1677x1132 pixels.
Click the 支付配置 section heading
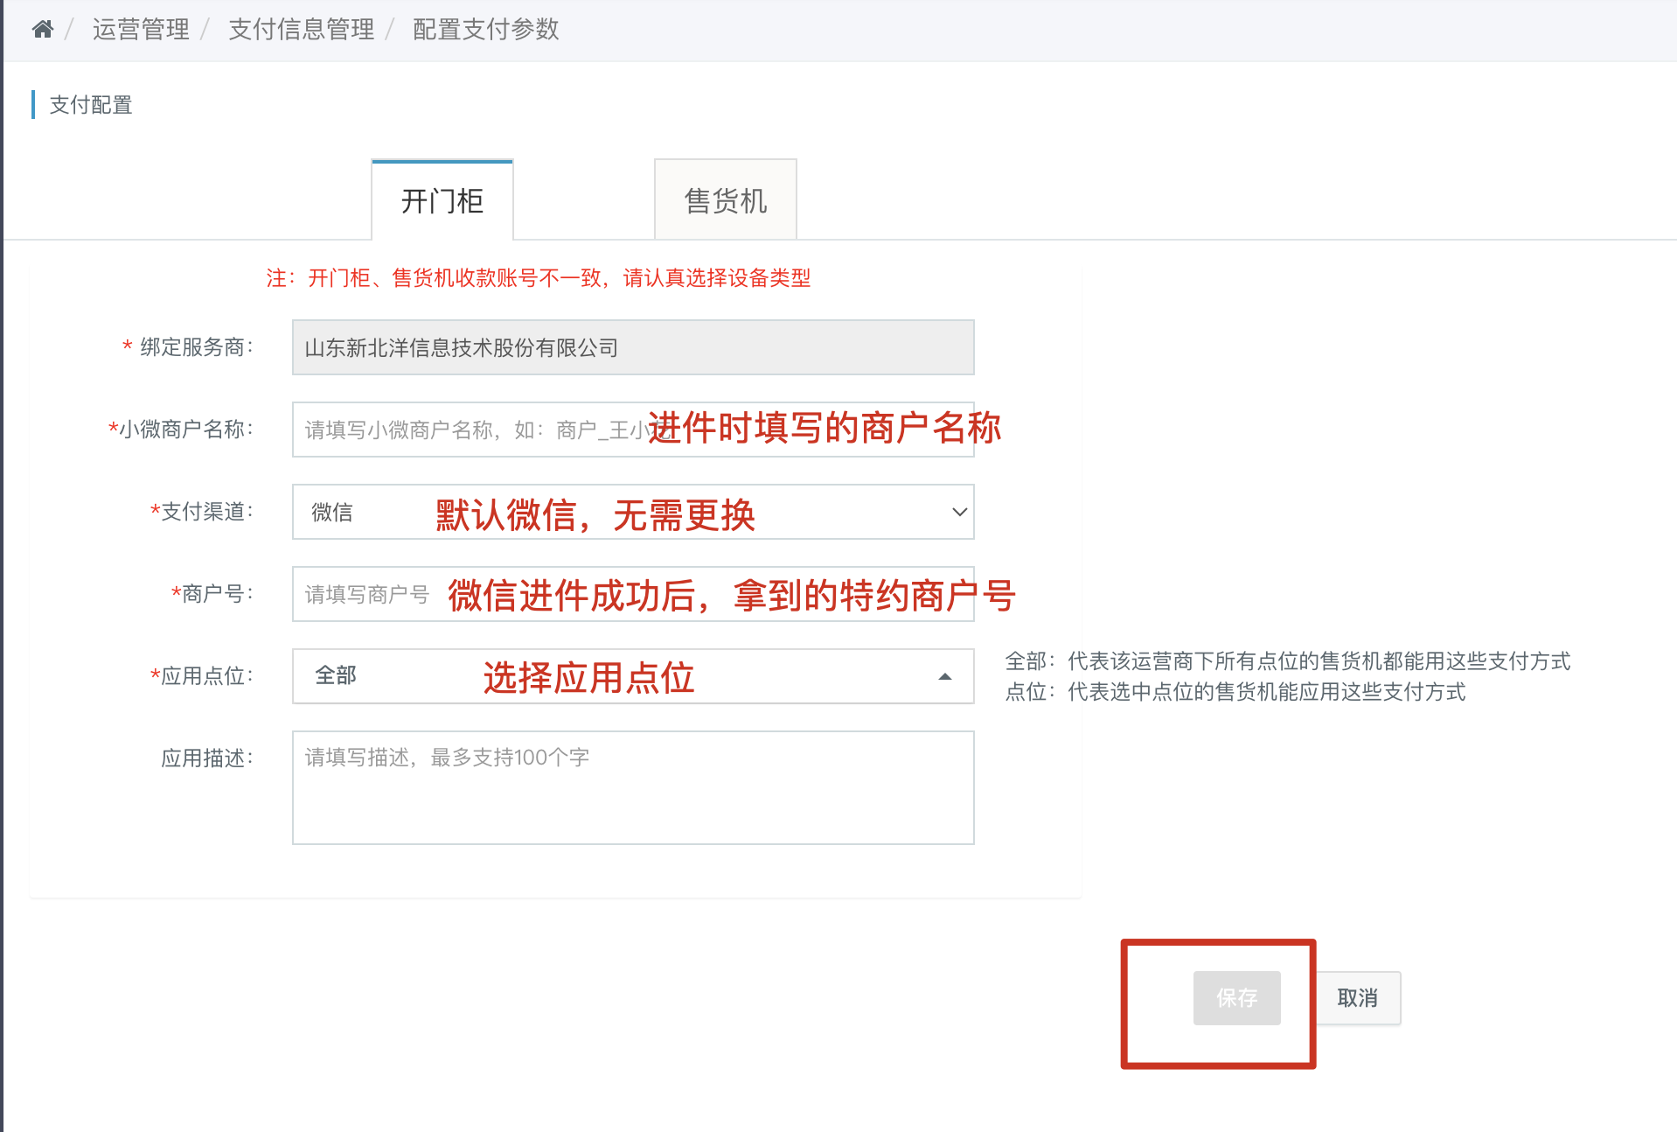[91, 105]
